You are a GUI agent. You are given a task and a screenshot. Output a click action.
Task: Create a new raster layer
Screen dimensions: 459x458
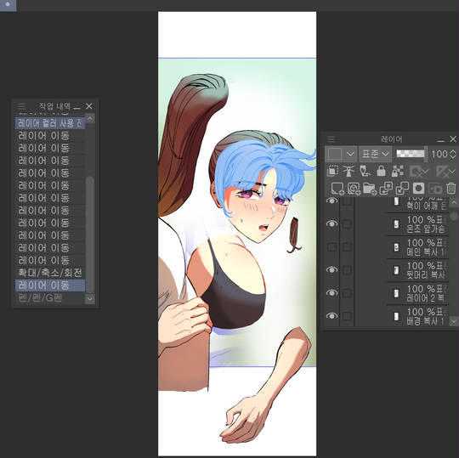tap(337, 188)
